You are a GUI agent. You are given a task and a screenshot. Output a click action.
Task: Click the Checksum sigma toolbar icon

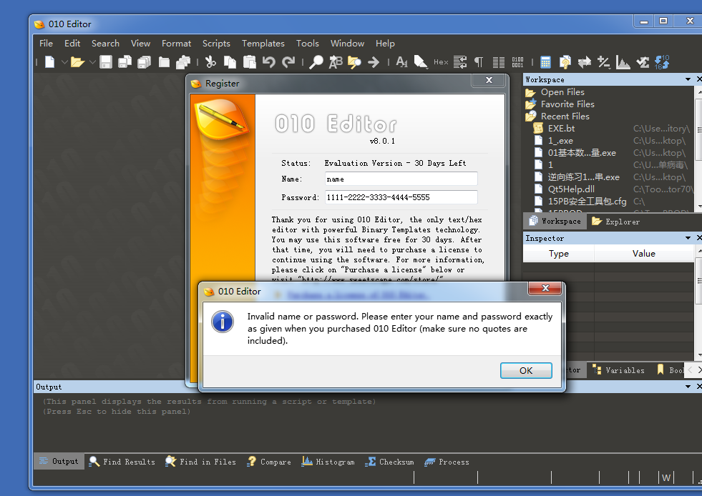(x=643, y=62)
